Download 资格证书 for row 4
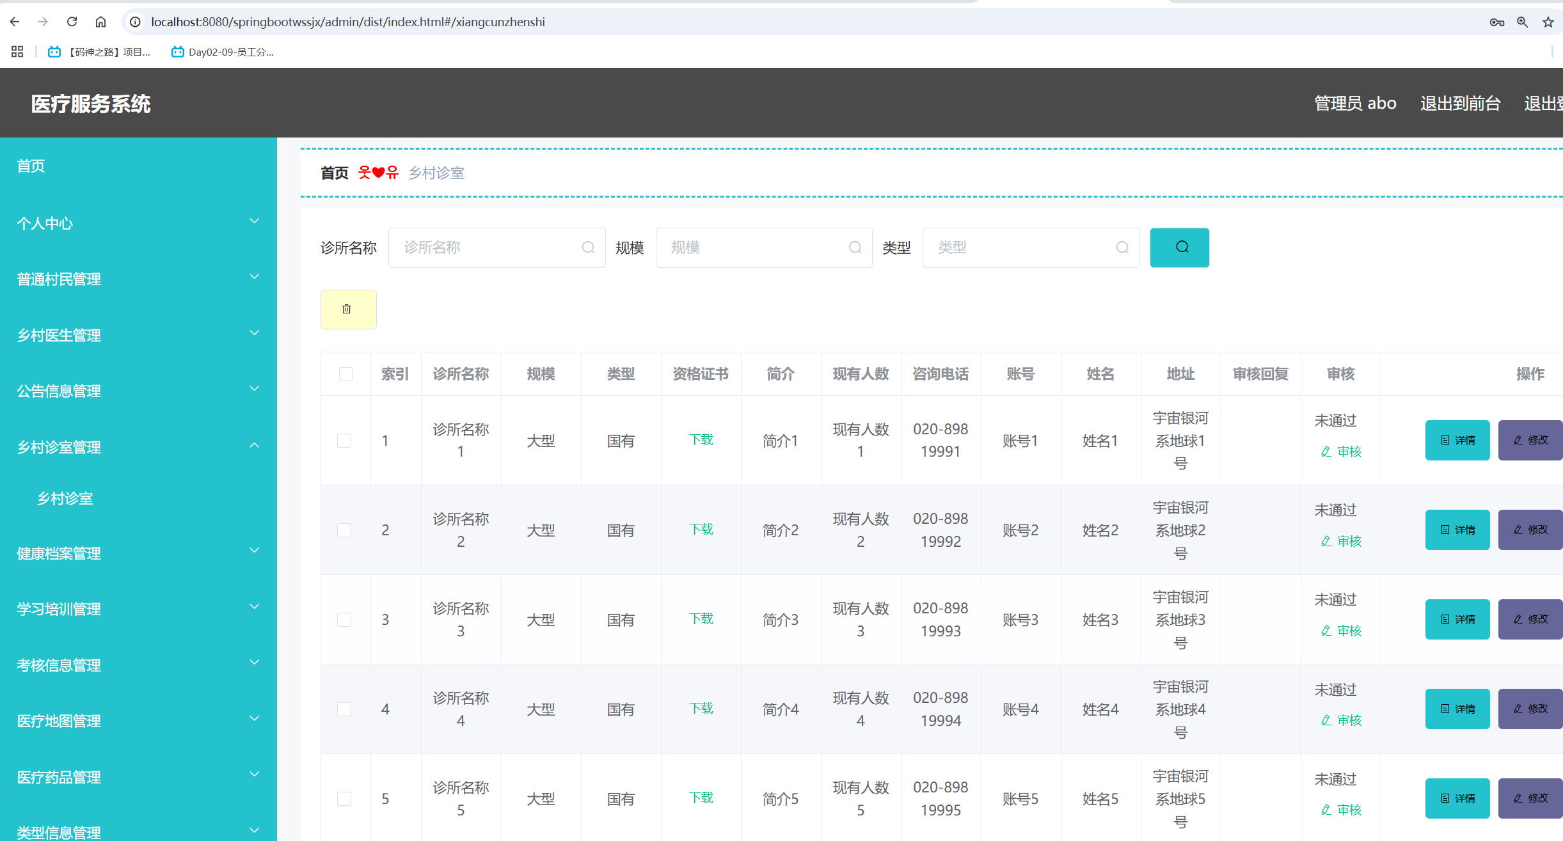Image resolution: width=1563 pixels, height=841 pixels. coord(701,708)
